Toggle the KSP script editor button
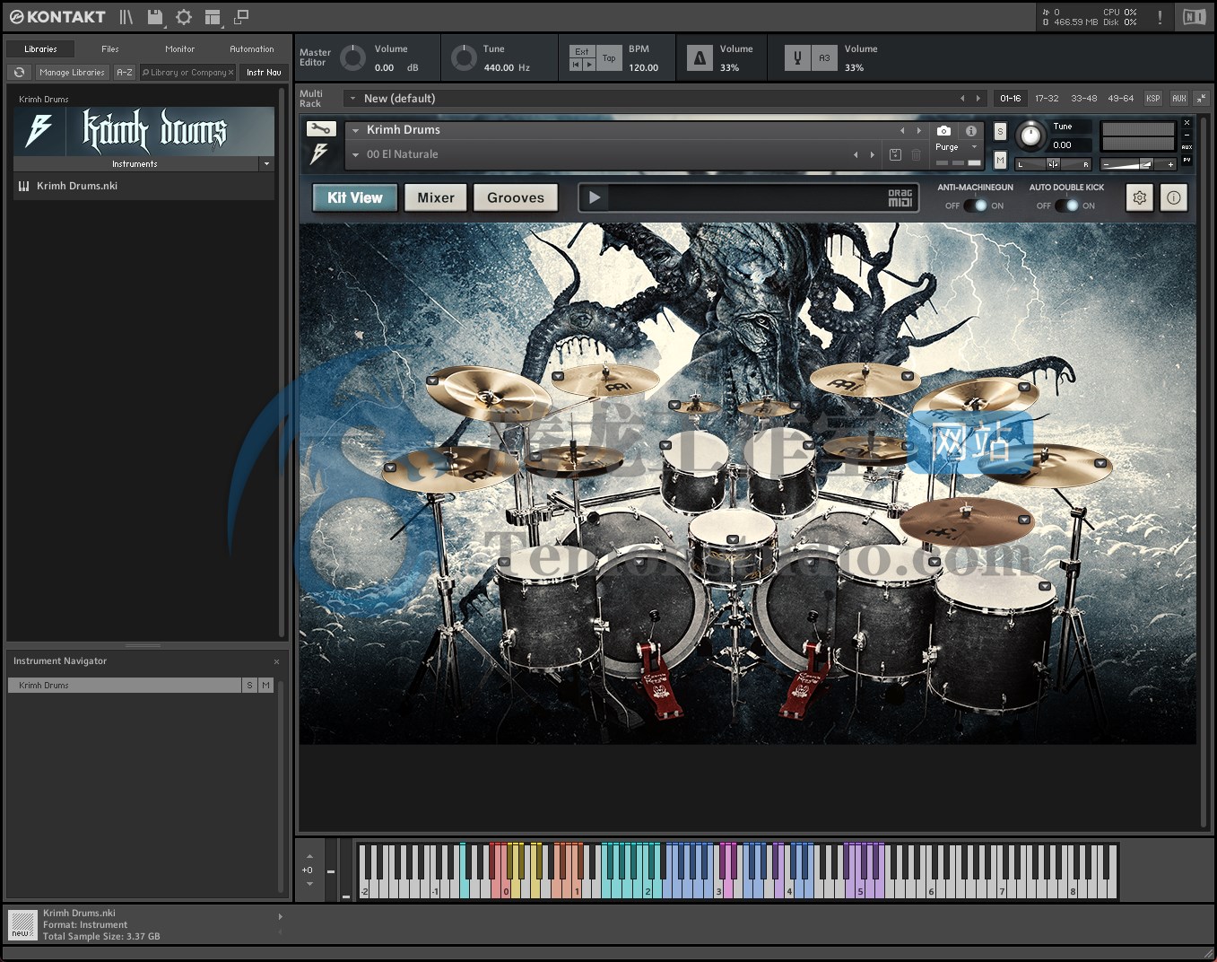Viewport: 1217px width, 962px height. coord(1153,99)
